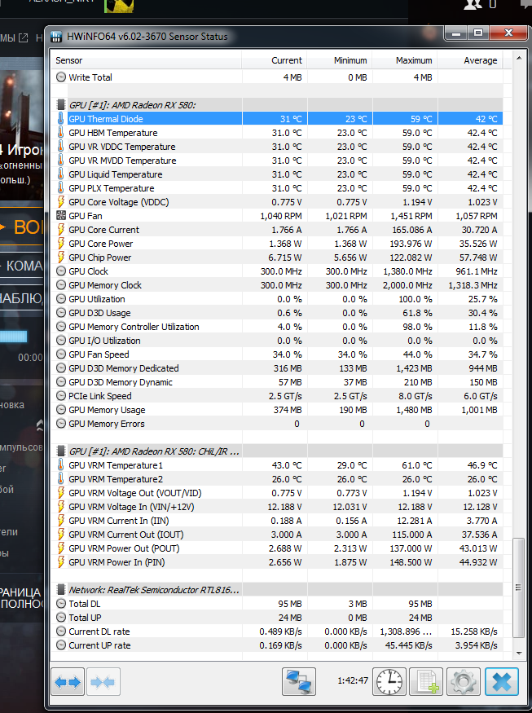Click the expand sensor window arrows button
Image resolution: width=532 pixels, height=713 pixels.
[68, 681]
